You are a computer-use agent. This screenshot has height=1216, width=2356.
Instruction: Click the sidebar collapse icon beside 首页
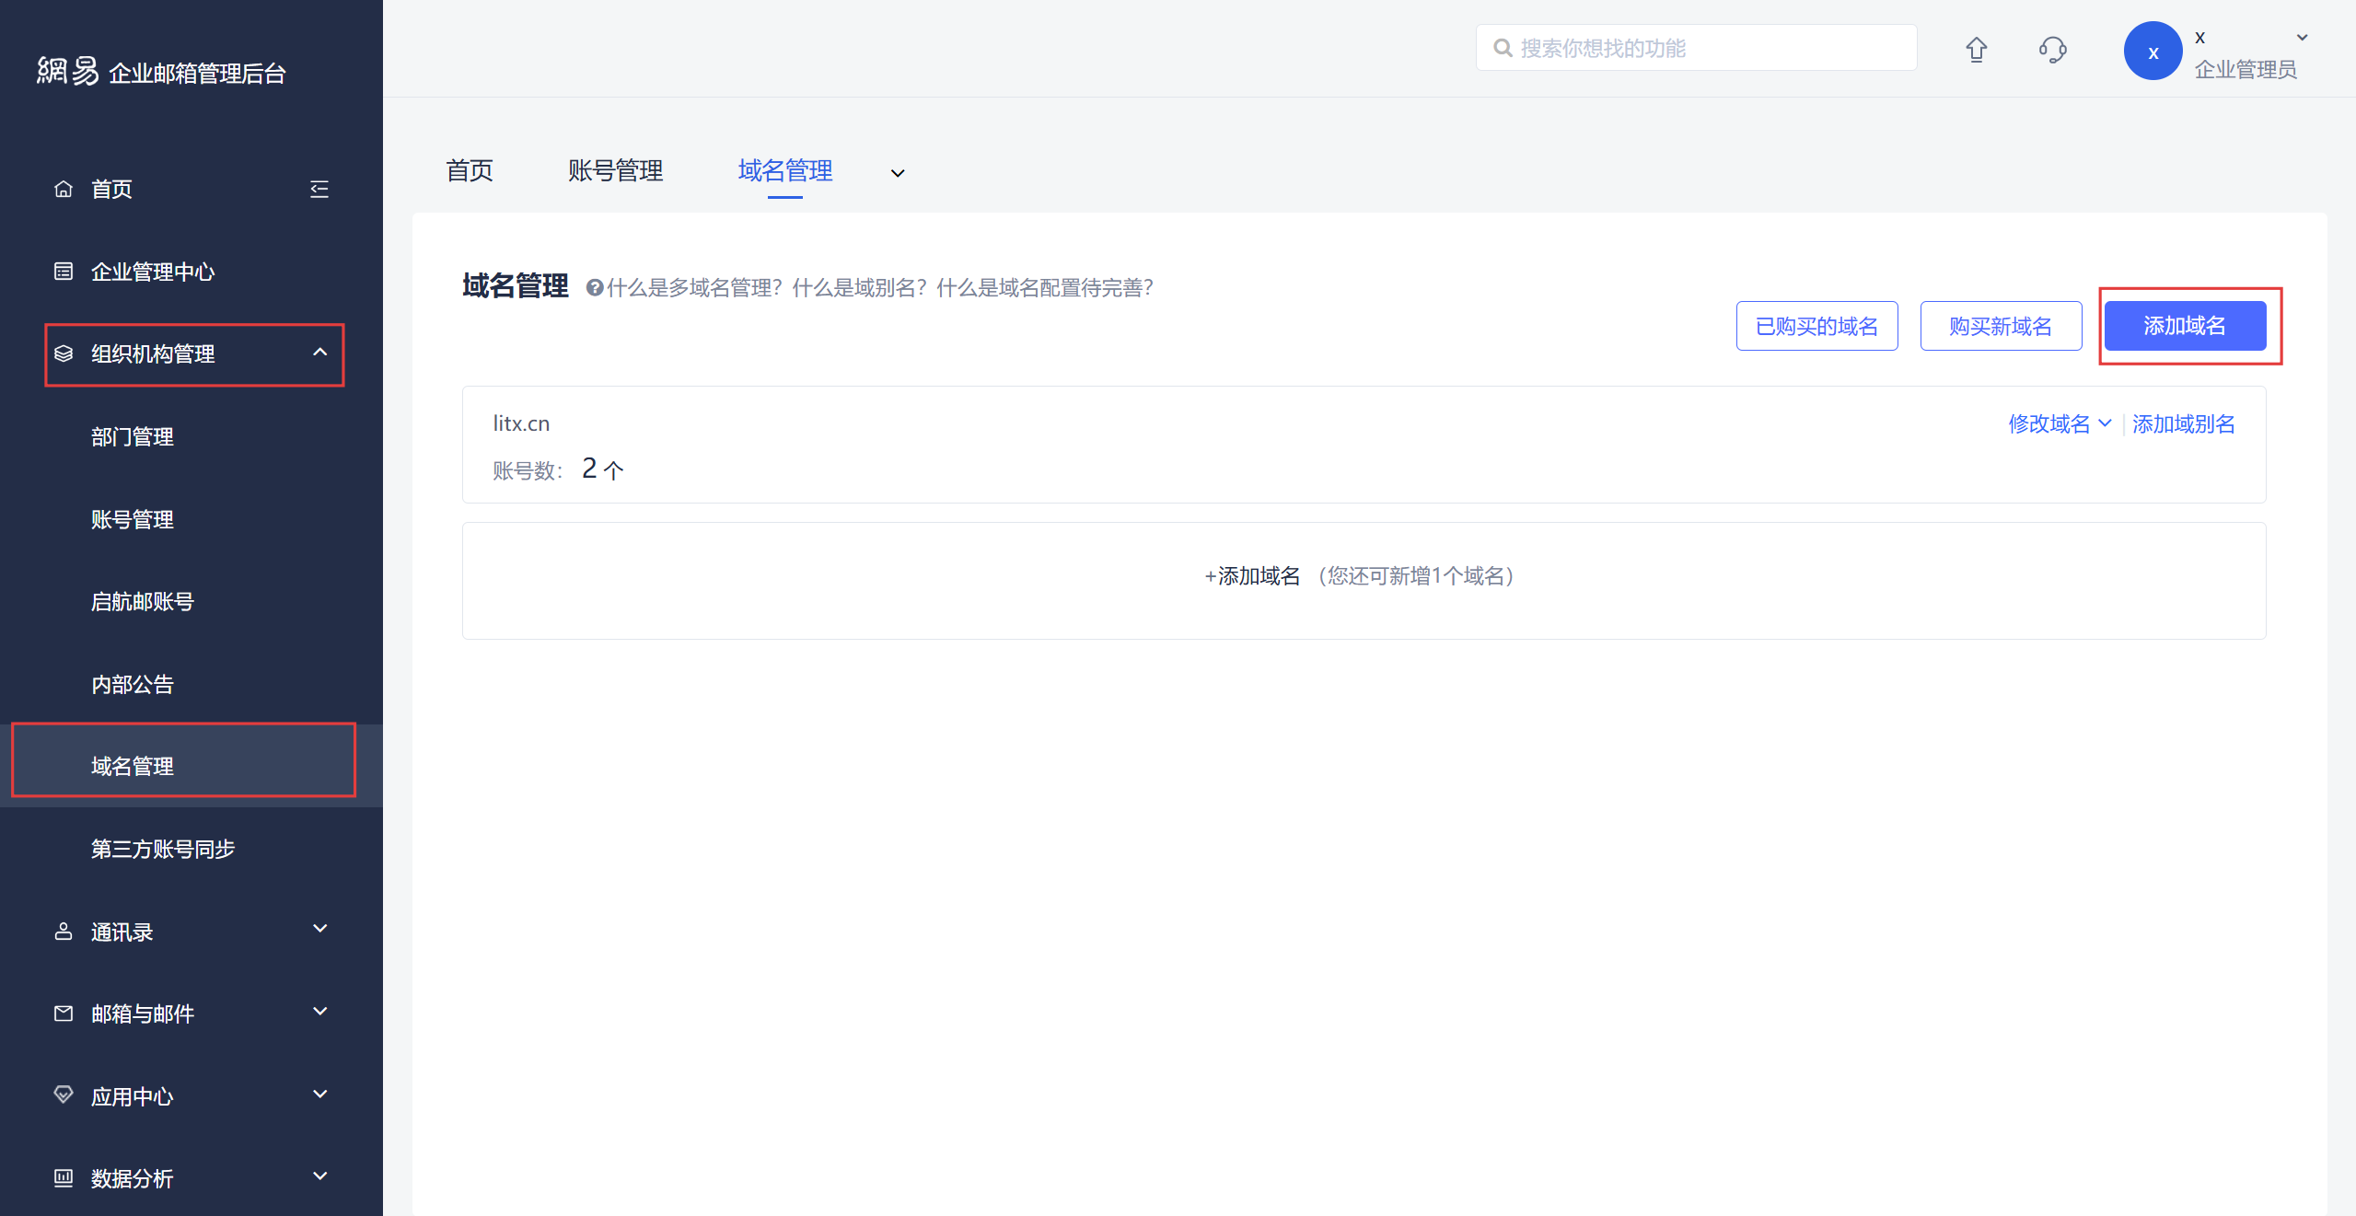(x=319, y=190)
